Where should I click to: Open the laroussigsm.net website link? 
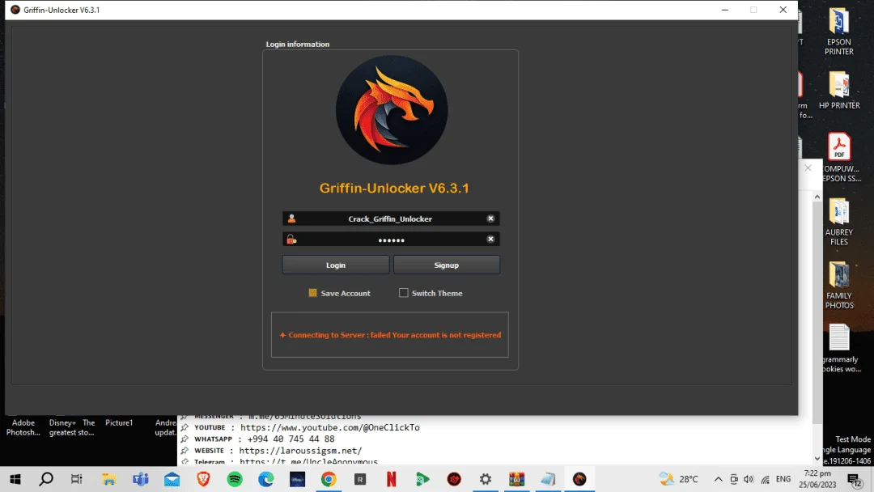coord(300,450)
